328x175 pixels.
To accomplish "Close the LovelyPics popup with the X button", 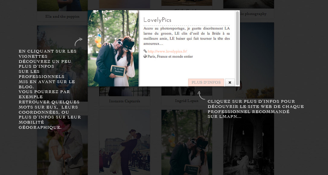I will tap(230, 83).
